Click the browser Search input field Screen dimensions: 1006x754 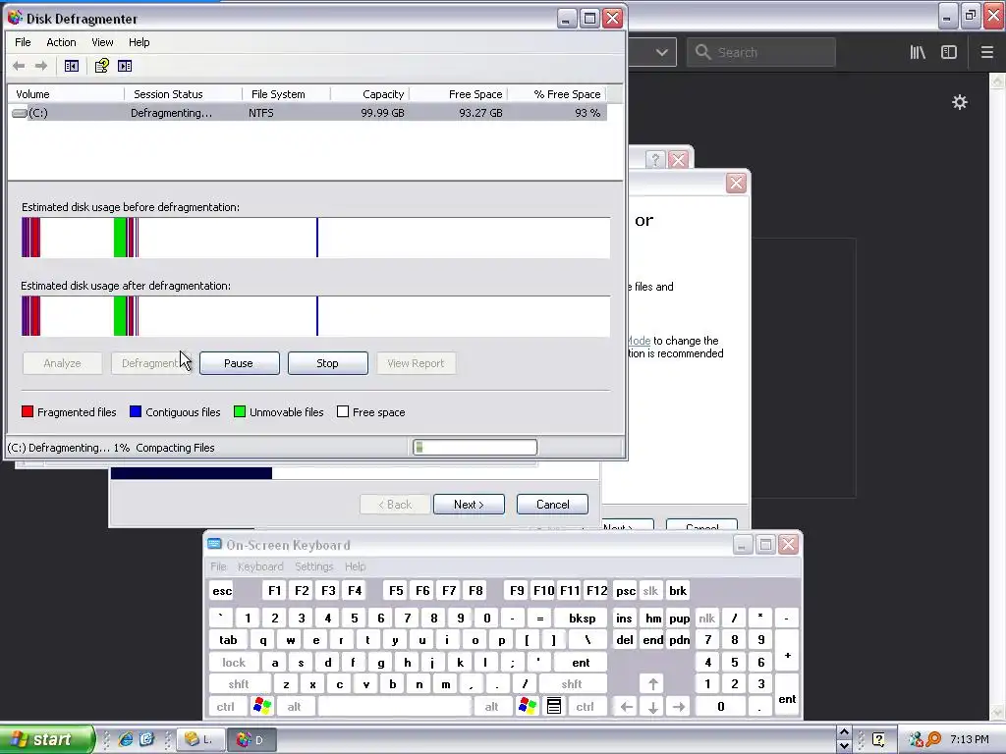click(x=761, y=52)
